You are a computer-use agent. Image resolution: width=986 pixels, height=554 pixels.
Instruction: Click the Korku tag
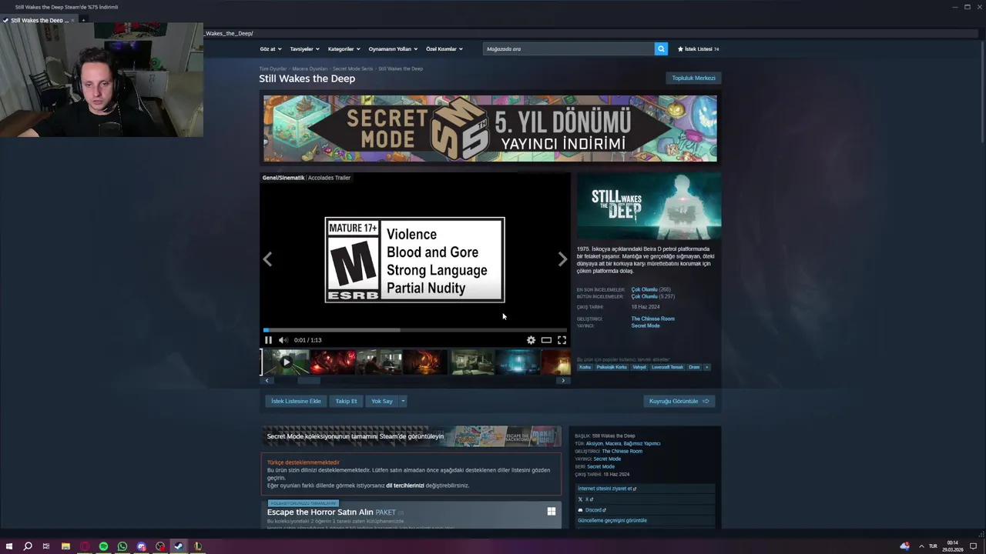click(585, 367)
